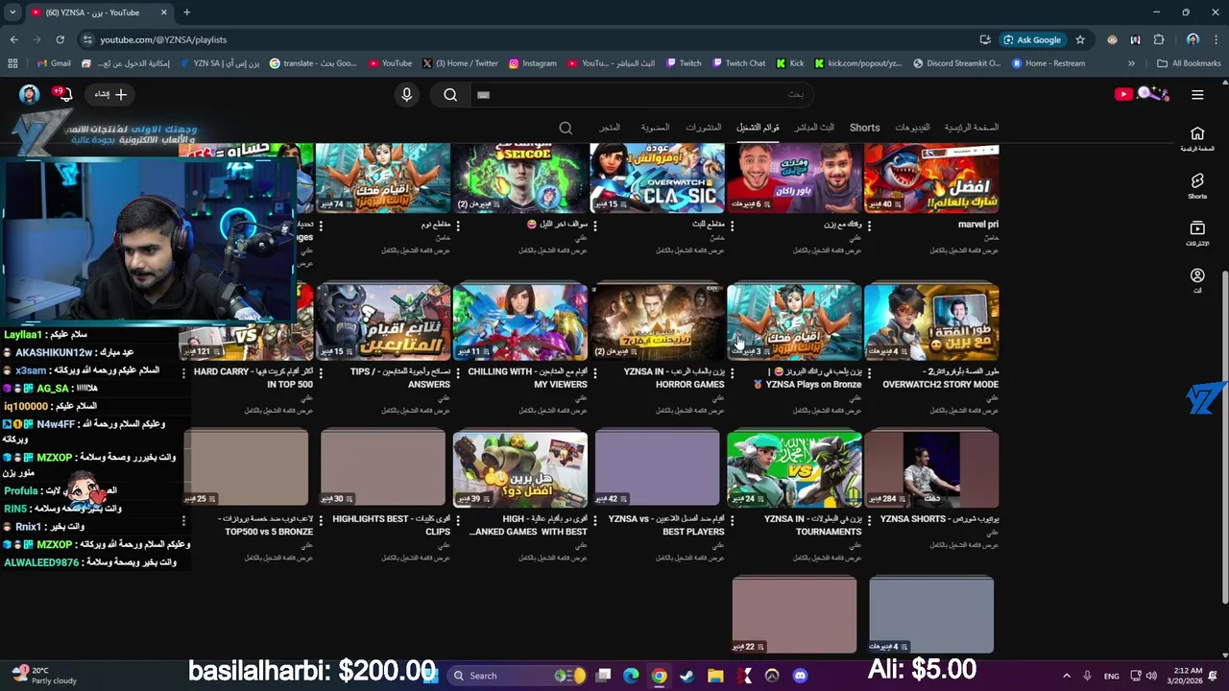1229x691 pixels.
Task: Open a new browser tab with plus
Action: pos(186,12)
